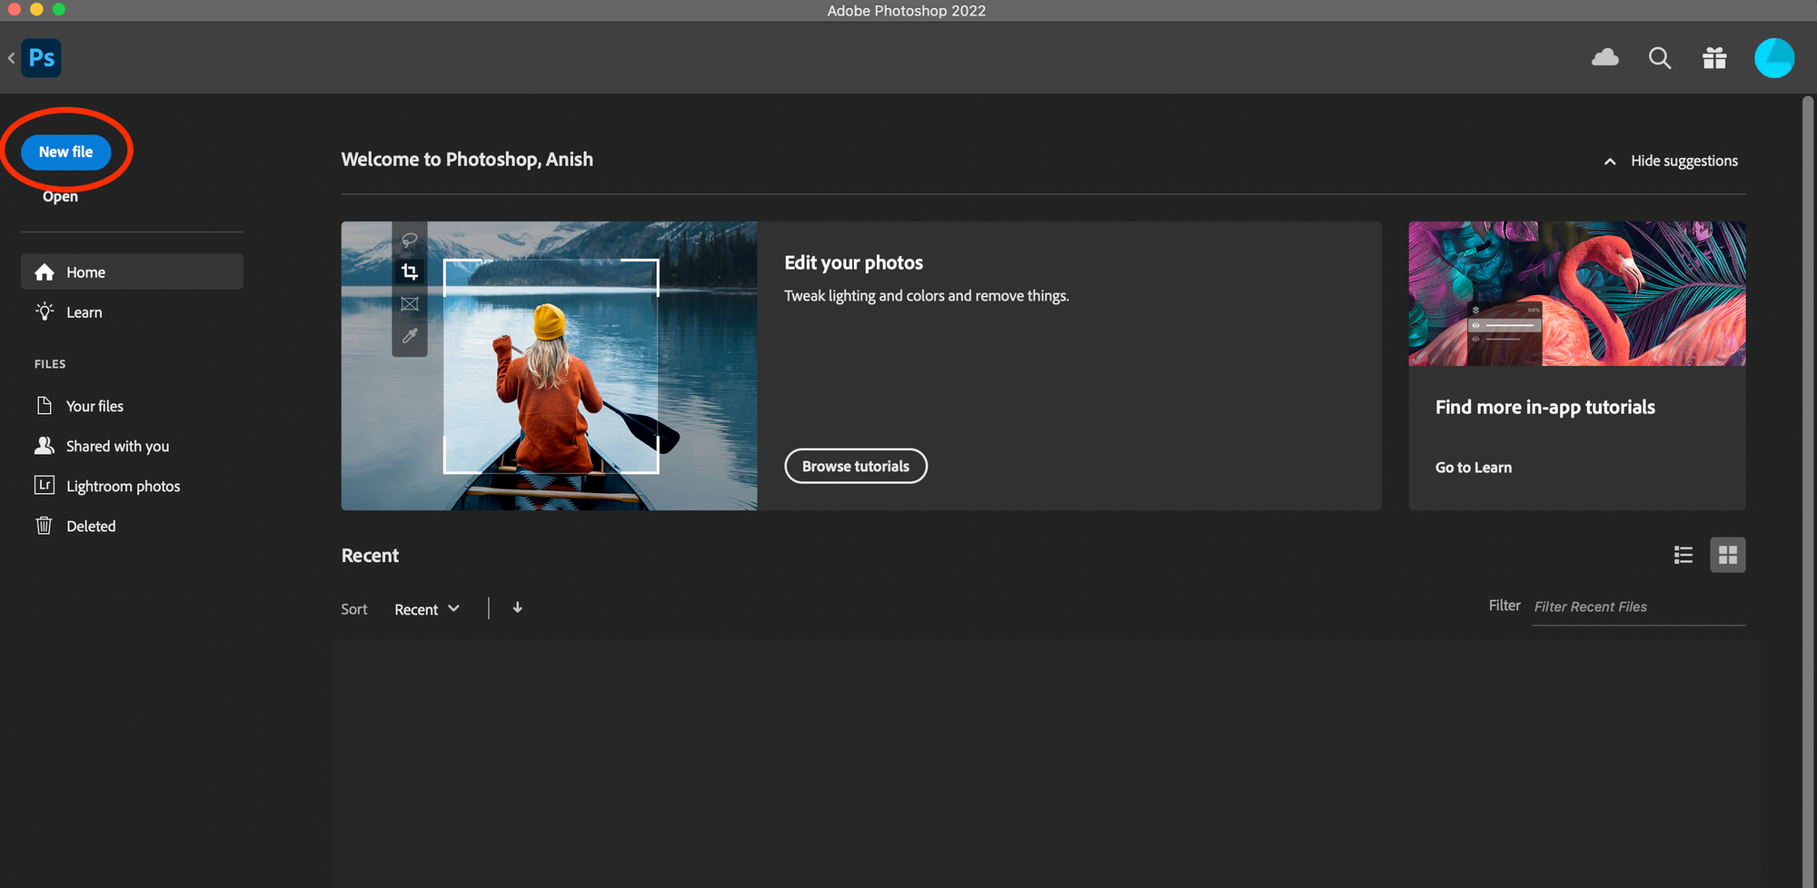The width and height of the screenshot is (1817, 888).
Task: Click the Your files document icon
Action: pyautogui.click(x=45, y=405)
